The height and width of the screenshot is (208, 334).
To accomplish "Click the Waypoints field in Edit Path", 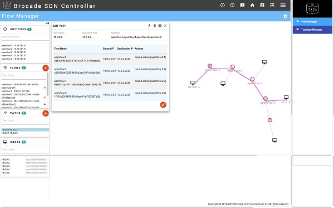I will pos(139,37).
